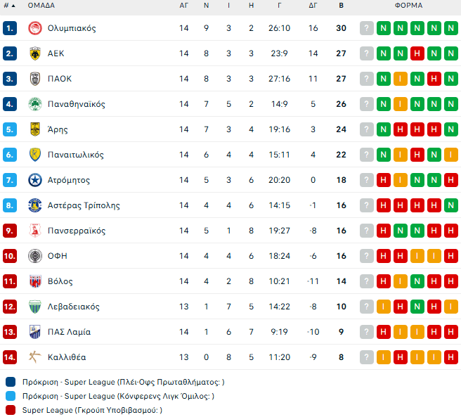
Task: Click the Άρης yellow club logo
Action: (x=34, y=129)
